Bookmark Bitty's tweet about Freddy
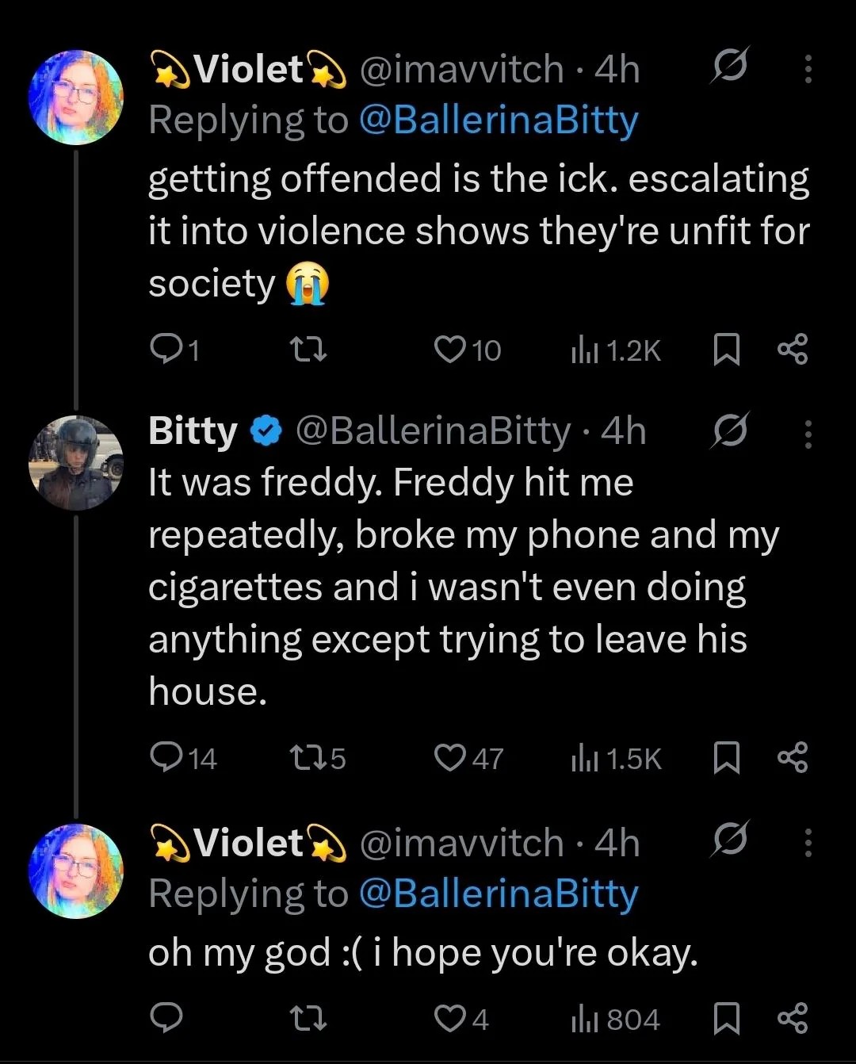Image resolution: width=856 pixels, height=1064 pixels. pyautogui.click(x=726, y=759)
